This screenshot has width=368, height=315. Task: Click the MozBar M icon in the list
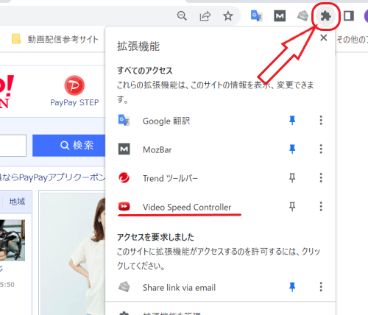pos(124,149)
